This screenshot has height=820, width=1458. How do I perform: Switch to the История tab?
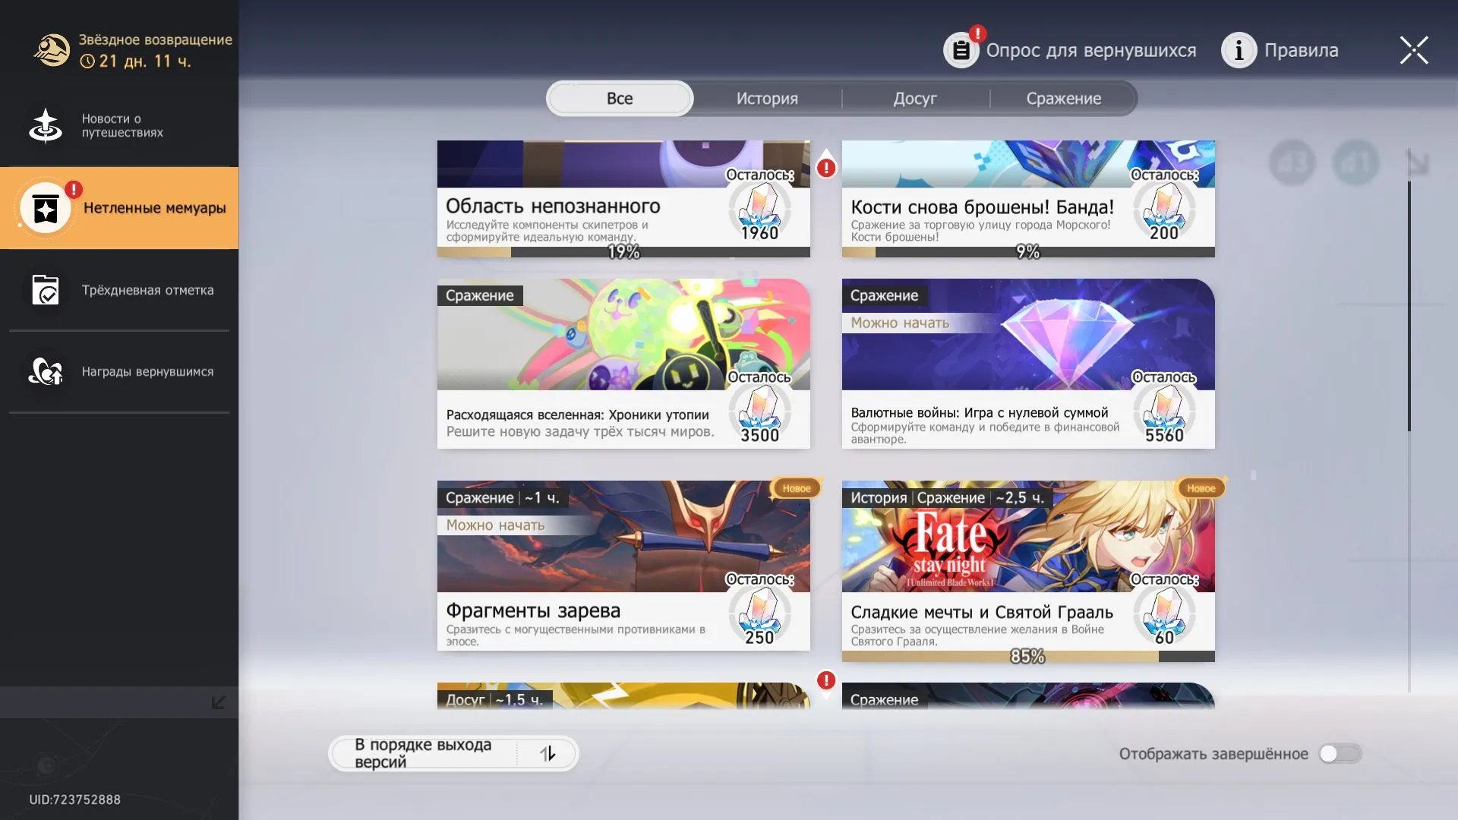[767, 99]
